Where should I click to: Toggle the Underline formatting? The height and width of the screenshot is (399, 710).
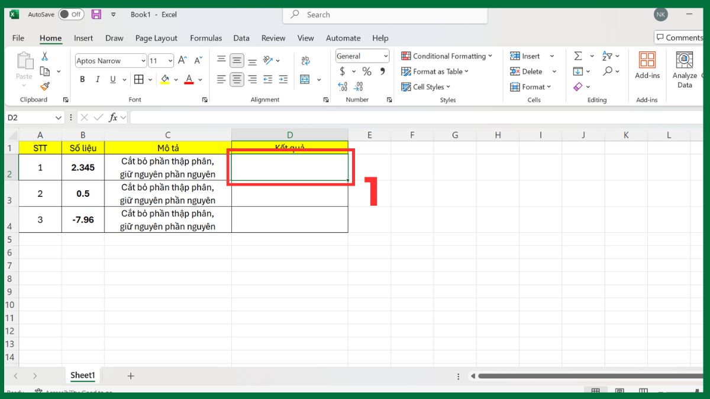point(112,78)
